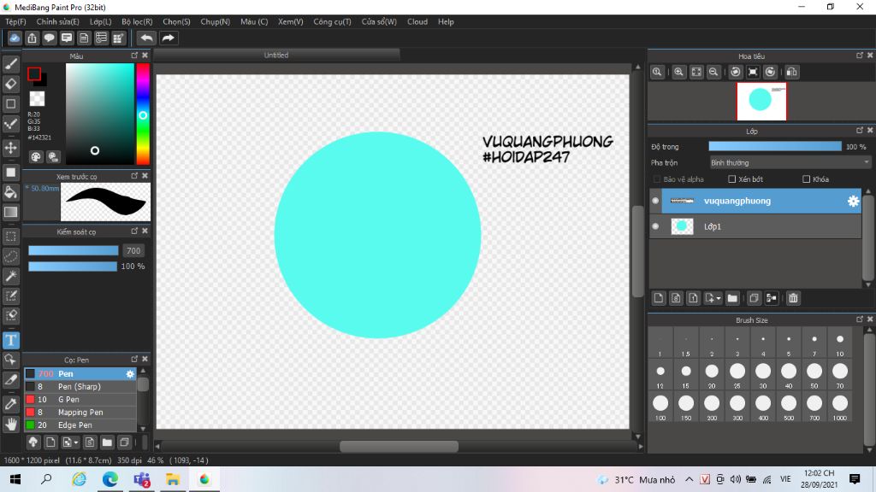Enable the Xén bớt checkbox
Screen dimensions: 876x492
tap(731, 179)
